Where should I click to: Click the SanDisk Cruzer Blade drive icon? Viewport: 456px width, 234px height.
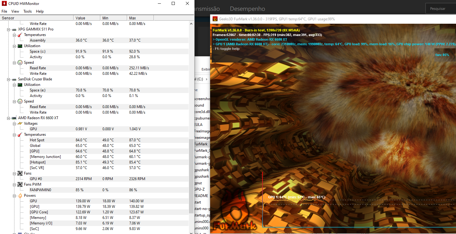(14, 79)
